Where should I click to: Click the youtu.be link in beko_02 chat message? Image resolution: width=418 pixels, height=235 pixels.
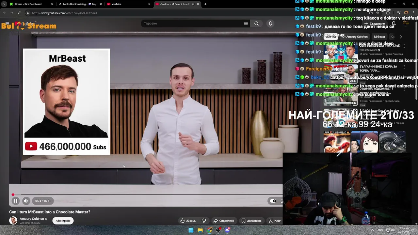pyautogui.click(x=375, y=77)
